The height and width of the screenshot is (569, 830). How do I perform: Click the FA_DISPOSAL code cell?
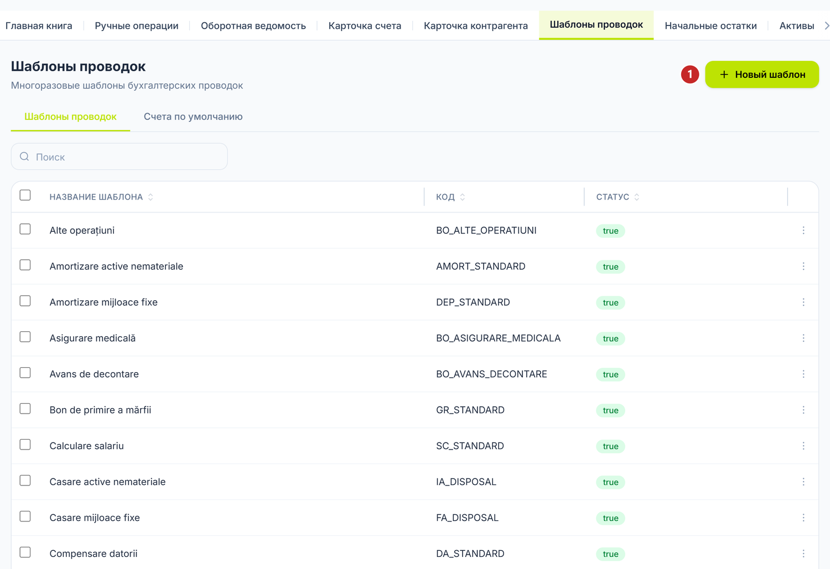(x=468, y=518)
